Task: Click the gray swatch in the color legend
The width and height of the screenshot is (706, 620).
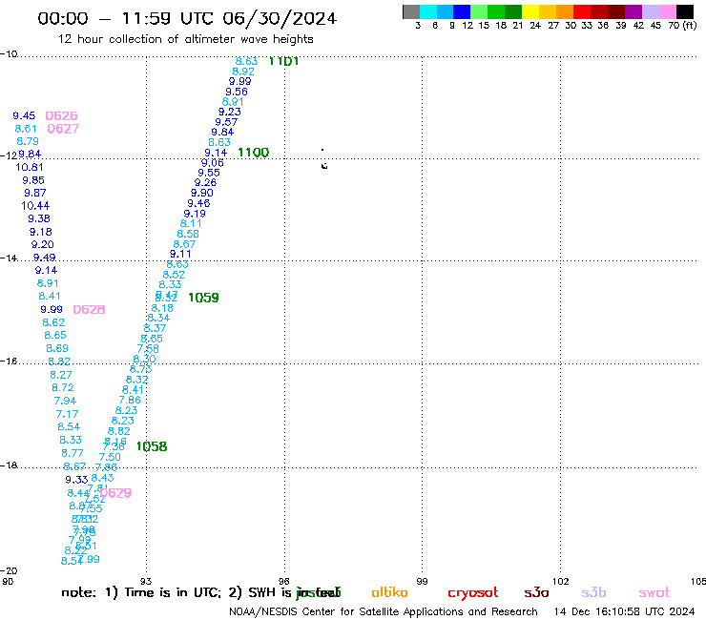Action: click(x=411, y=11)
